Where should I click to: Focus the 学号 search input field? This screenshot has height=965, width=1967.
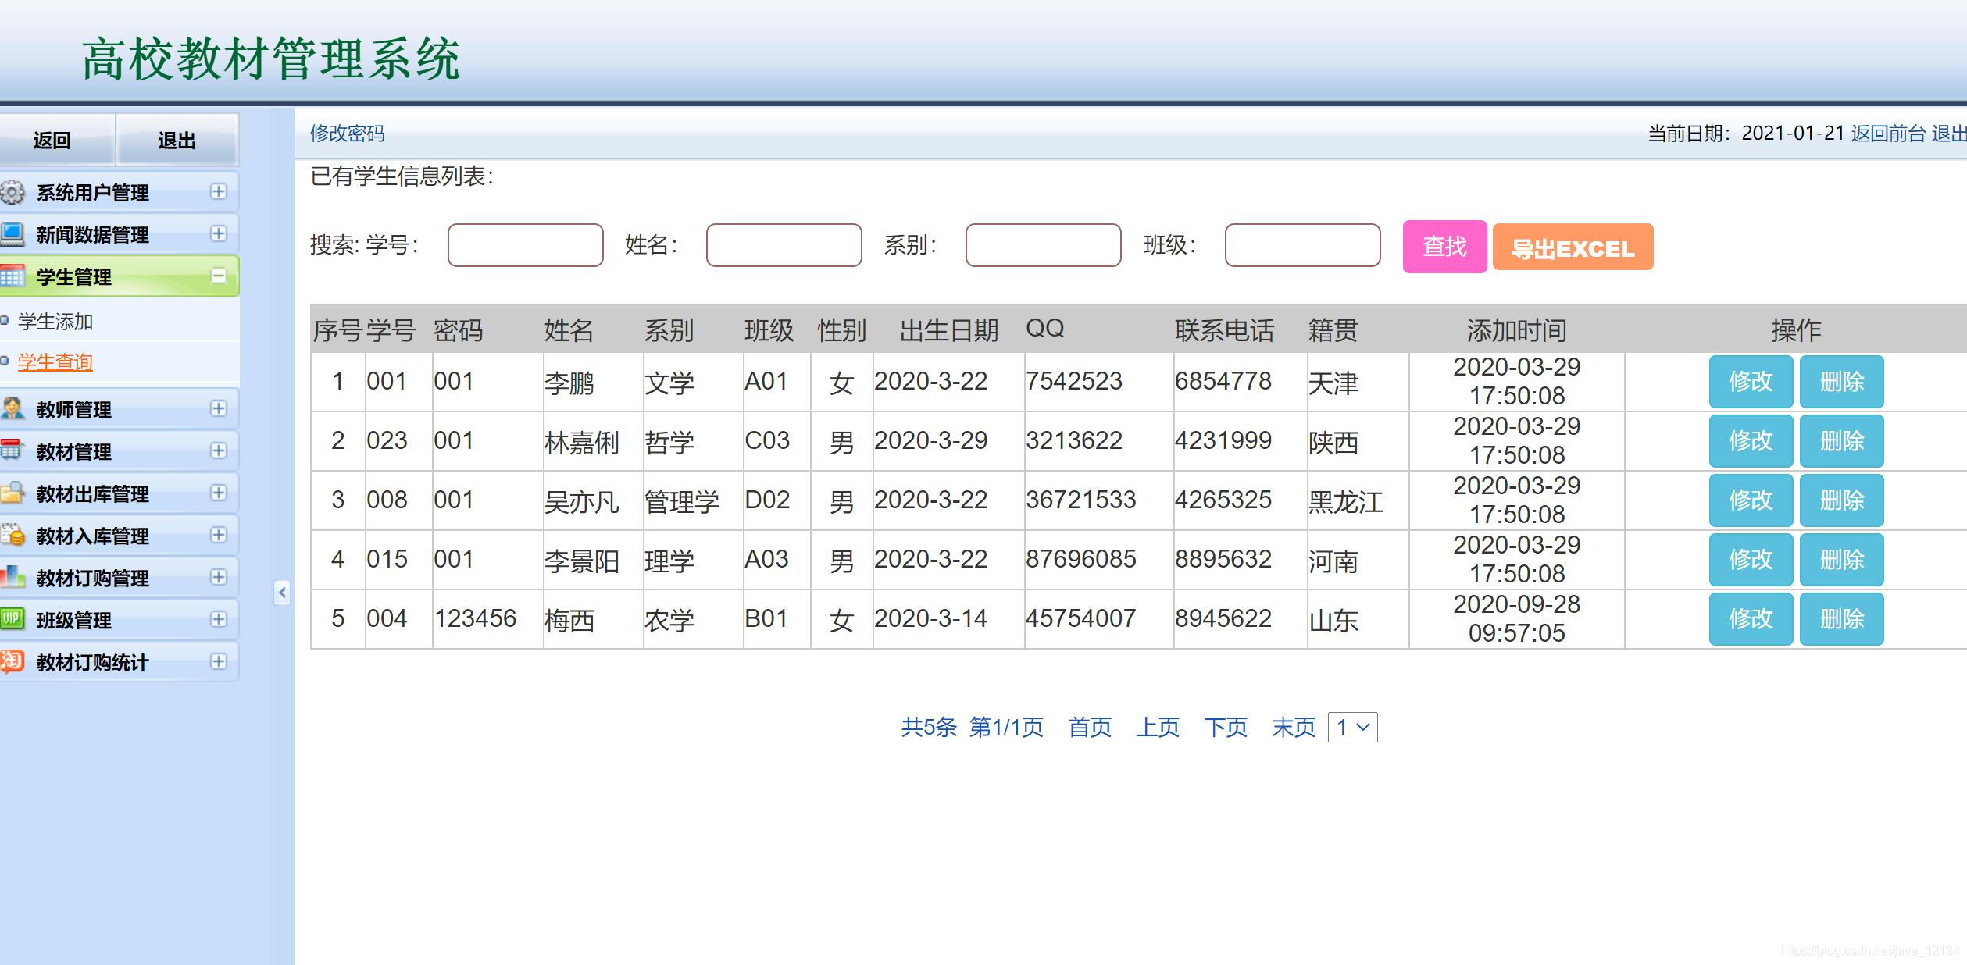pyautogui.click(x=525, y=245)
